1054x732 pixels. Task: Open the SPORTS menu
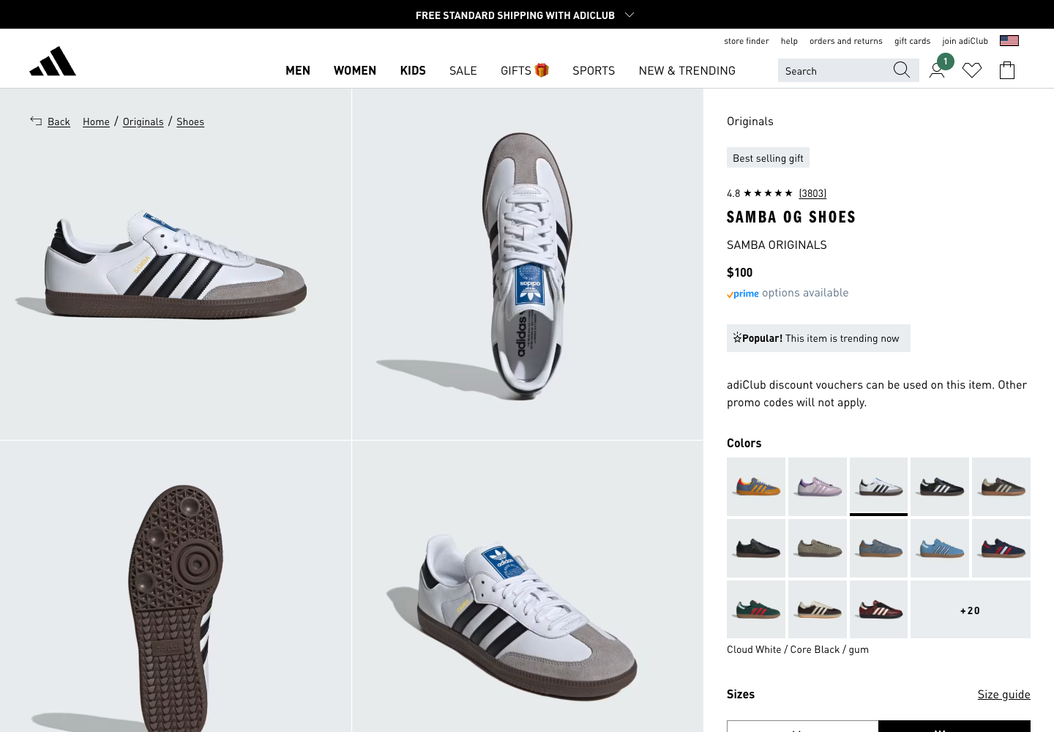[x=594, y=70]
